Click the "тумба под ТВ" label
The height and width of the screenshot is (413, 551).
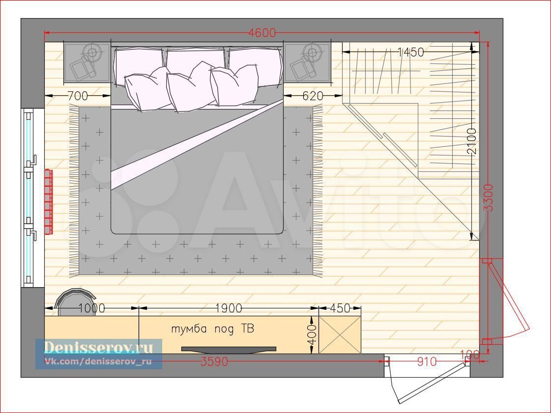(x=213, y=329)
